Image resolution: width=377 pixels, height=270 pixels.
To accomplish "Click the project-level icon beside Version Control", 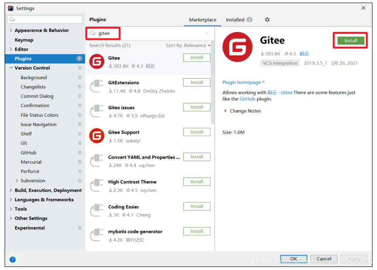I will [x=80, y=68].
